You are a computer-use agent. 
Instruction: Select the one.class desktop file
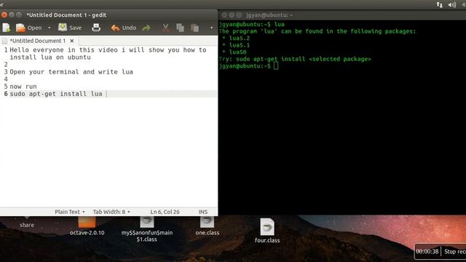tap(207, 226)
